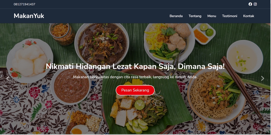Call the phone number 081271941437
Image resolution: width=271 pixels, height=135 pixels.
click(x=24, y=4)
